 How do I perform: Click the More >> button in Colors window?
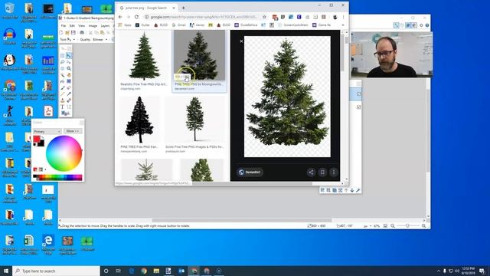[x=73, y=131]
